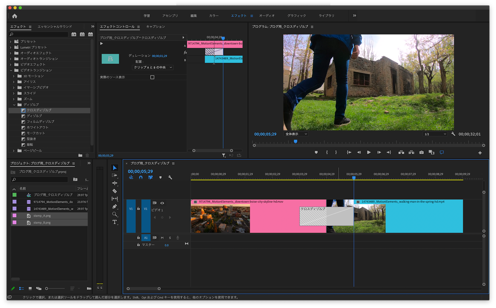This screenshot has width=496, height=308.
Task: Select the Type tool
Action: coord(114,222)
